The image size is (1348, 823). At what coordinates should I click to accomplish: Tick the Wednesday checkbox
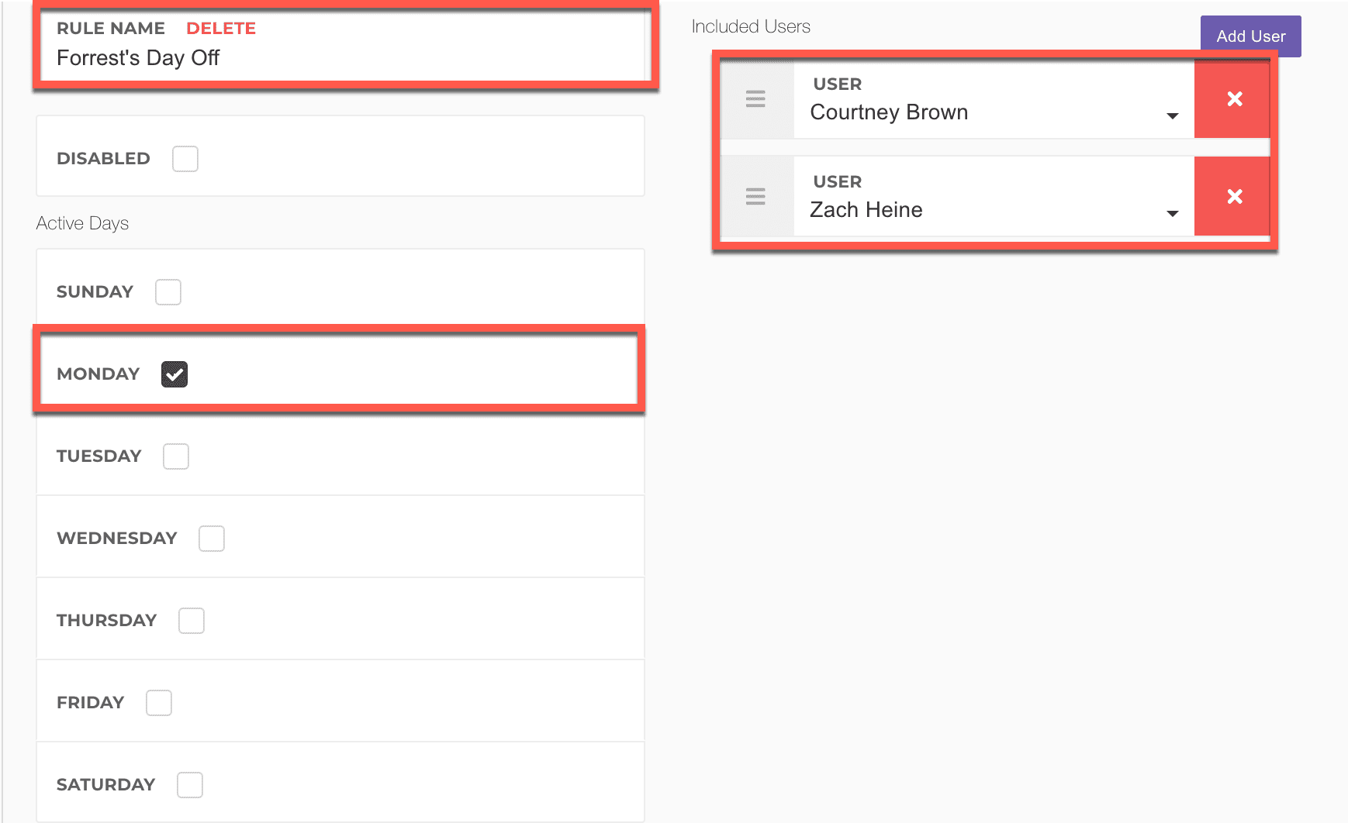(212, 539)
